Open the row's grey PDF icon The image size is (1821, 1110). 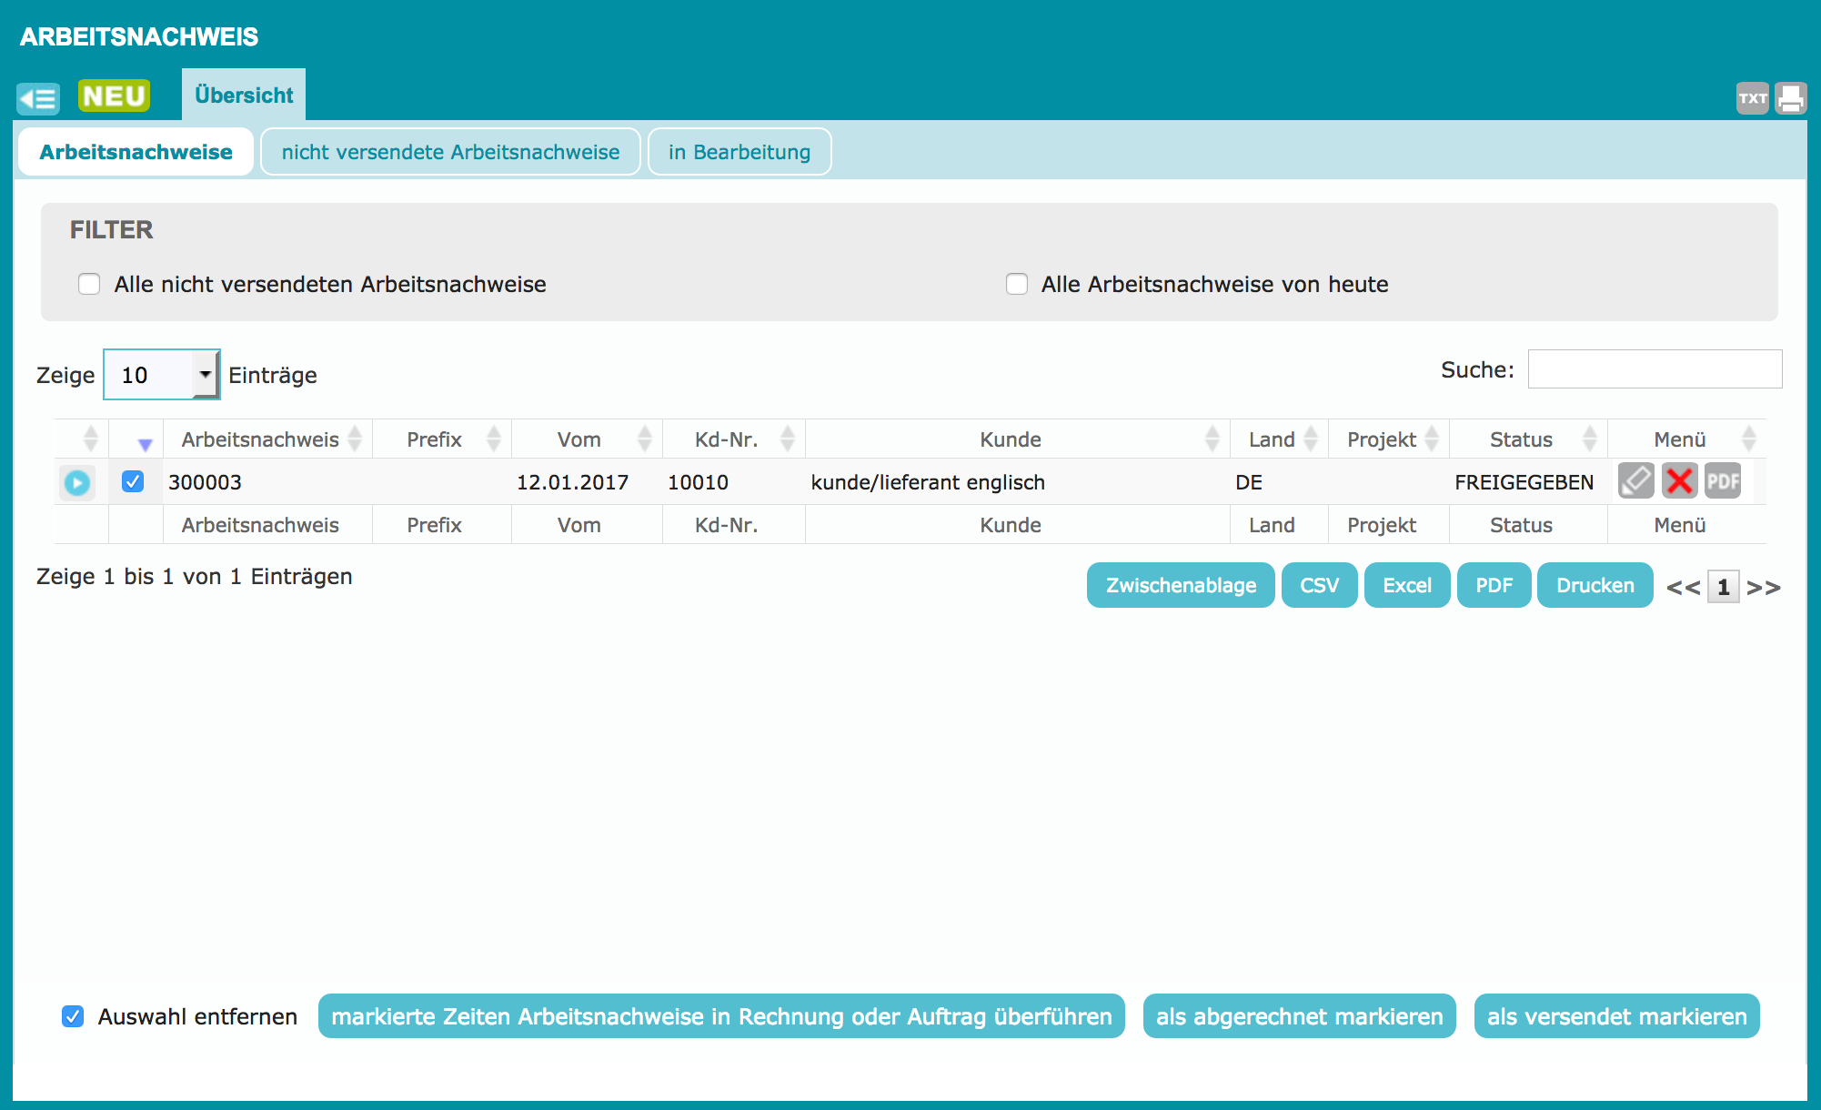[x=1722, y=480]
